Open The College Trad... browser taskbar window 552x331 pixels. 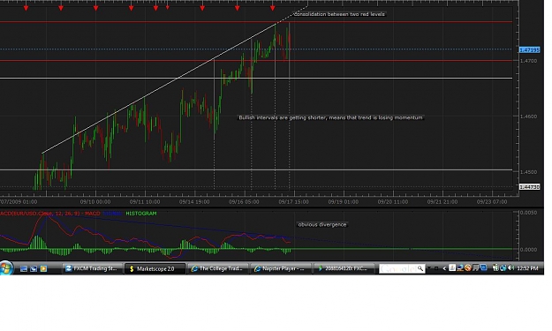click(218, 268)
